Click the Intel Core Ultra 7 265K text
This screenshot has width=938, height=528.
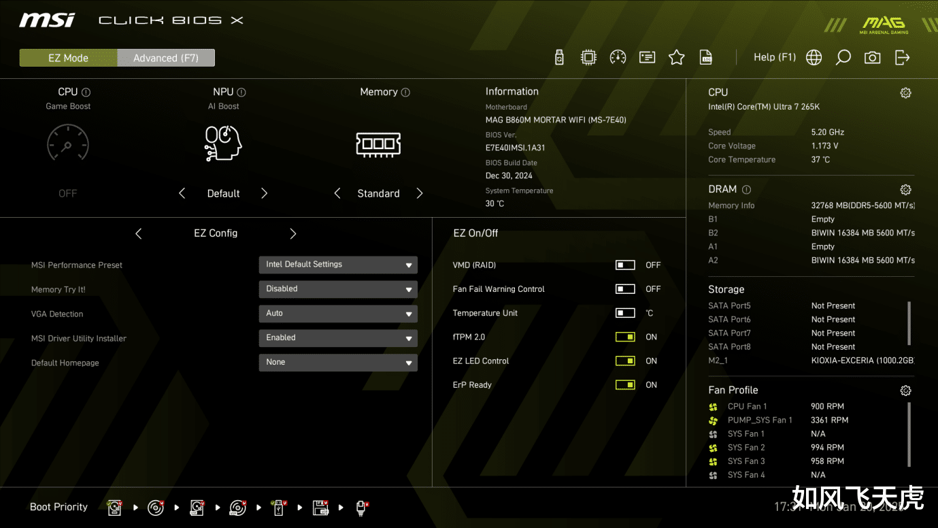(764, 108)
